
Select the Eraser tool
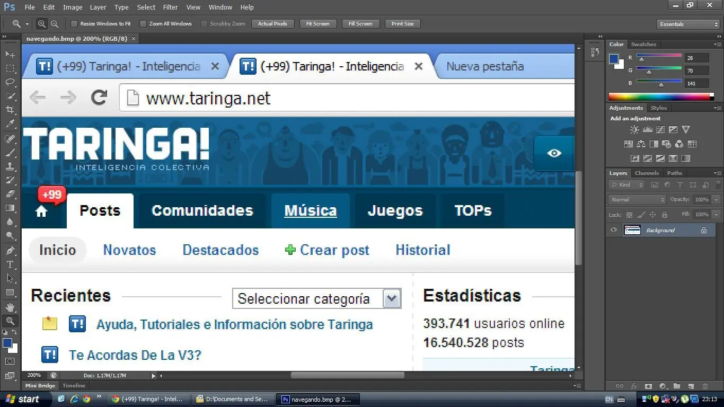click(10, 194)
